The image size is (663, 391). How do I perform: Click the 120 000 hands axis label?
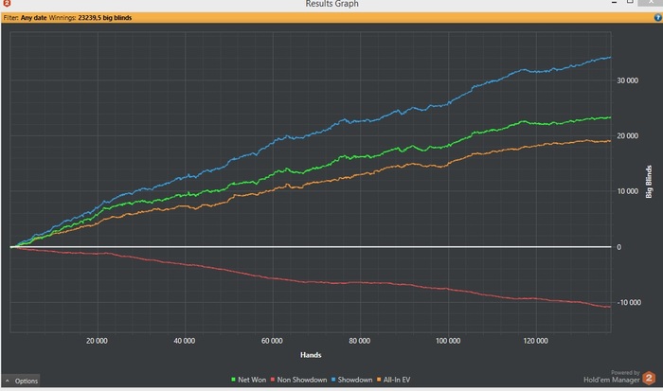[x=536, y=341]
